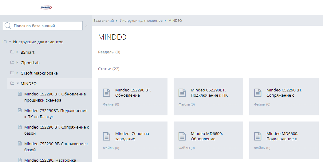Click the MINDEO folder icon in tree
The image size is (323, 162).
12,83
